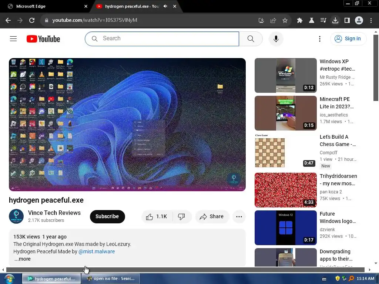This screenshot has width=379, height=284.
Task: Click the Future Windows logo title
Action: click(x=338, y=217)
